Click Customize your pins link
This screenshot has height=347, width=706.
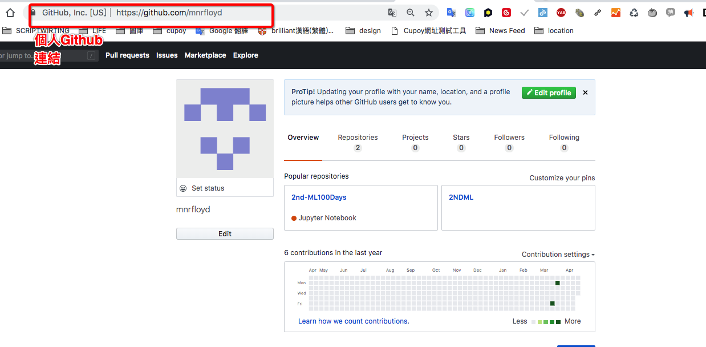point(562,178)
